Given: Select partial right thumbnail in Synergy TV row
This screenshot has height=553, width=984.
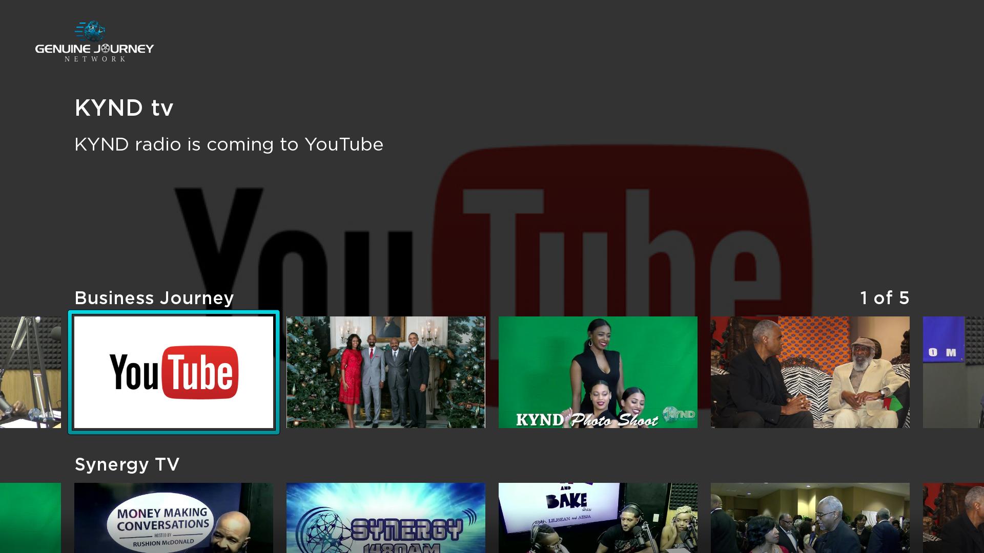Looking at the screenshot, I should pos(953,517).
